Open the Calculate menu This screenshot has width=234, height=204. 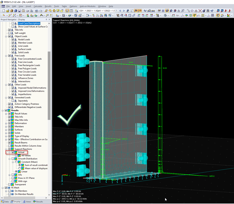click(x=38, y=6)
